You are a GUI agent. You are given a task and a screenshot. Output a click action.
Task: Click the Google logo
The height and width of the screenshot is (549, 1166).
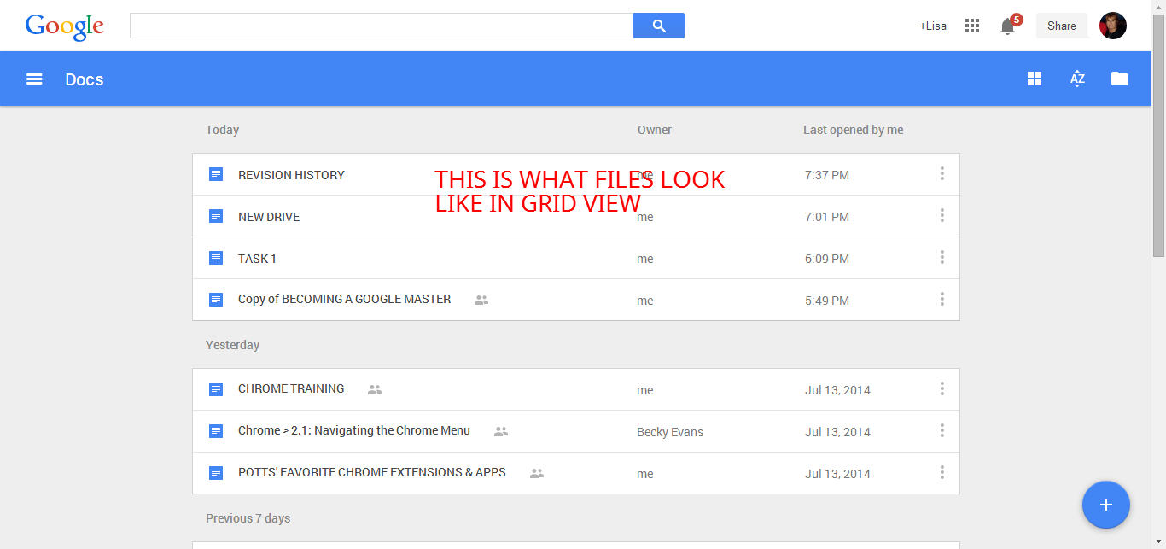(65, 26)
